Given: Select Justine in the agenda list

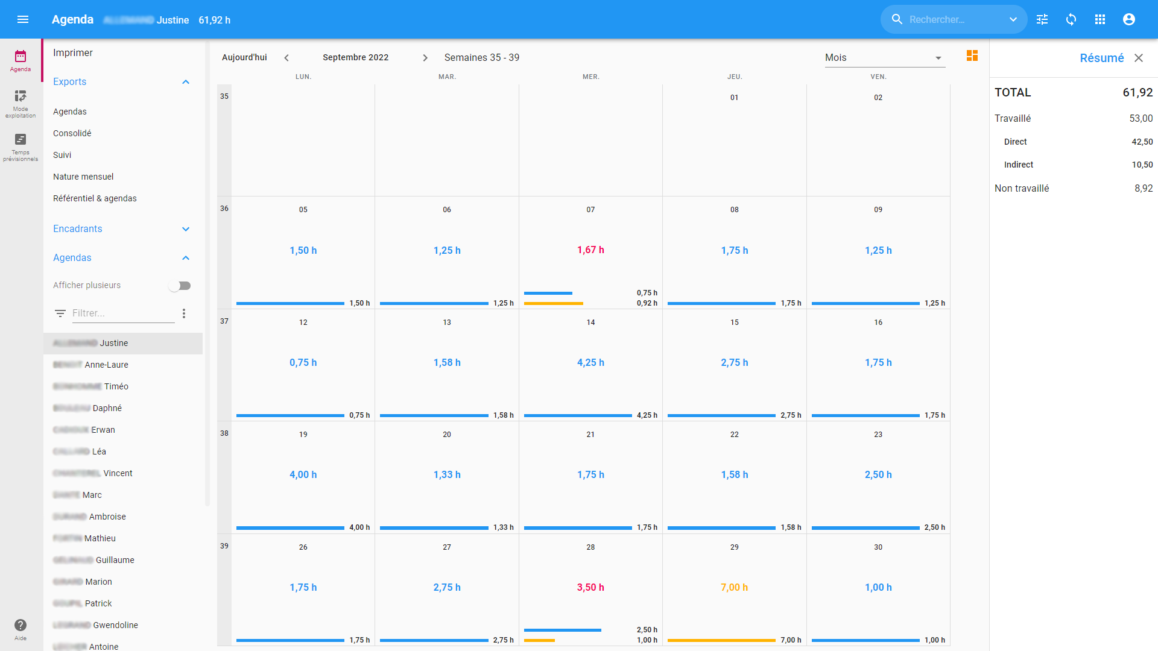Looking at the screenshot, I should click(x=123, y=343).
